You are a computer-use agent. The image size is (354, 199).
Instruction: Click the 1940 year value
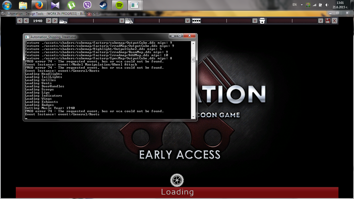pos(38,21)
